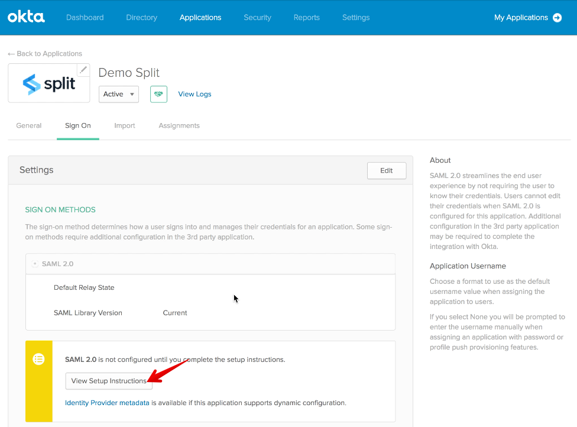Click the edit pencil on the Split logo
The width and height of the screenshot is (577, 427).
pos(83,70)
